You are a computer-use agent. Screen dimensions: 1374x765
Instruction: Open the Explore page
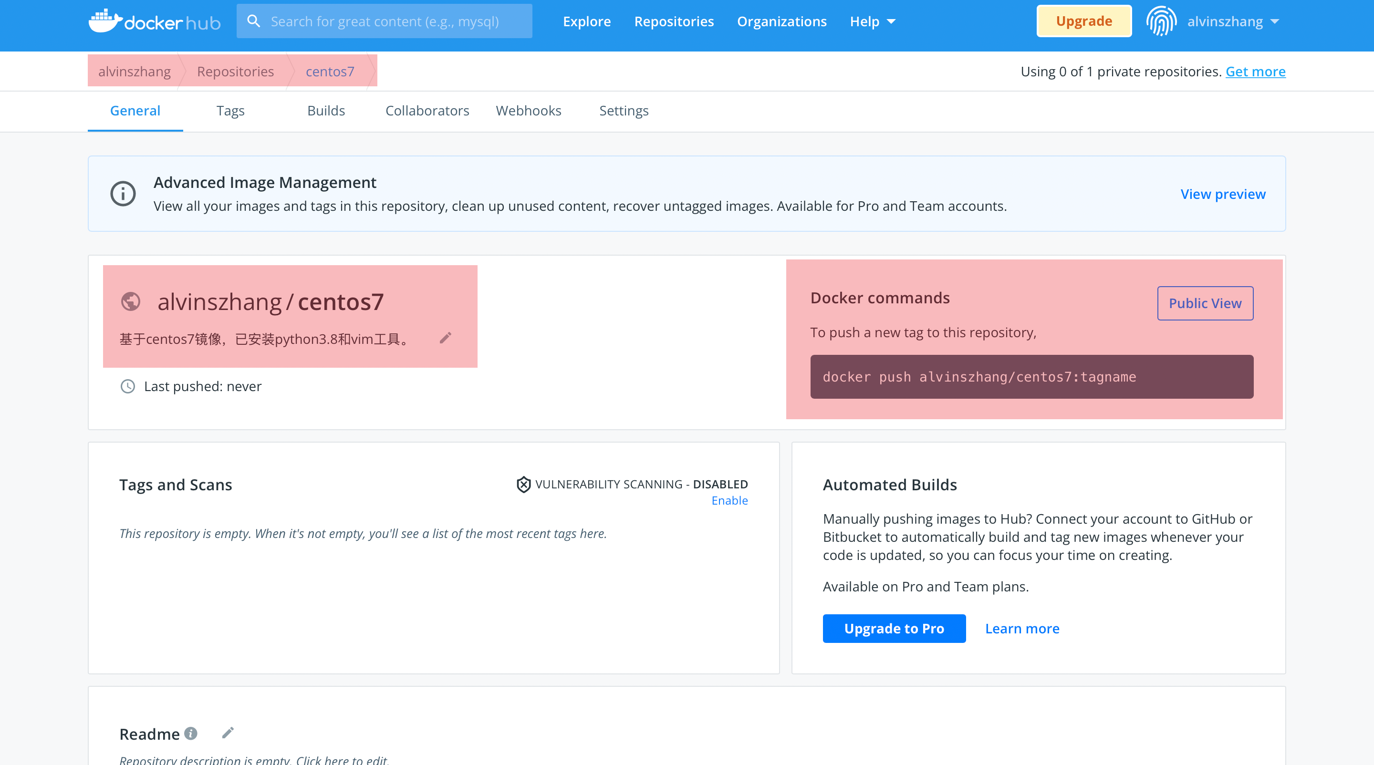coord(587,21)
